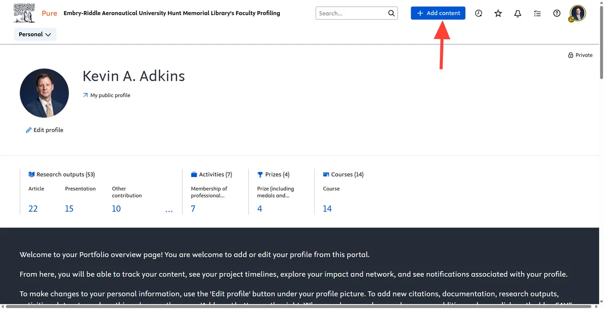This screenshot has height=309, width=604.
Task: Click the Pure product name
Action: click(x=49, y=13)
